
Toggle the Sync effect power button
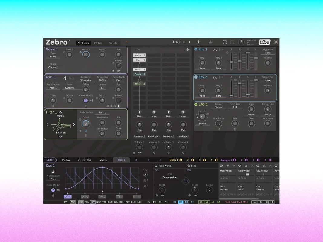188,166
